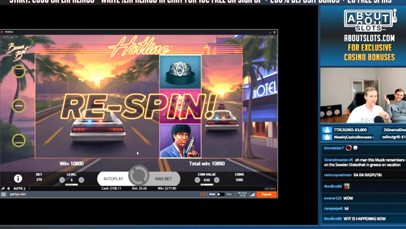The image size is (406, 229).
Task: Click the Coins 5305 value
Action: (239, 180)
